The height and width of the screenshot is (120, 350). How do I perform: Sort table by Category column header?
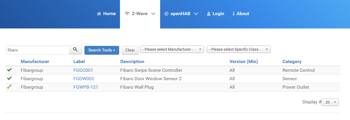pos(292,62)
